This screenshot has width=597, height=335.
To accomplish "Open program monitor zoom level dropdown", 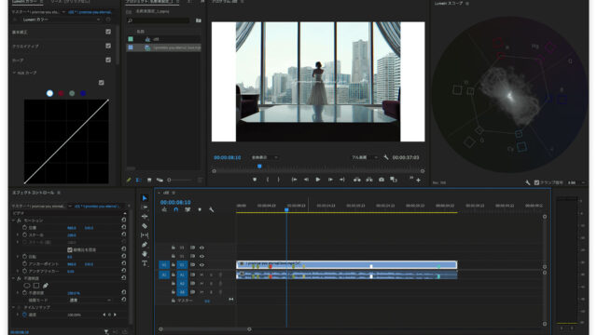I will (265, 157).
